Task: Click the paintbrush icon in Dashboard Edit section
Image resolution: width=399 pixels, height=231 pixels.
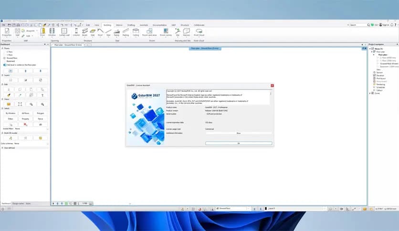Action: (9, 95)
